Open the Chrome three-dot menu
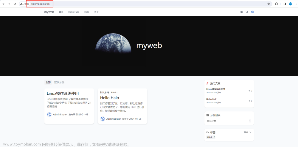The image size is (298, 147). pyautogui.click(x=296, y=4)
